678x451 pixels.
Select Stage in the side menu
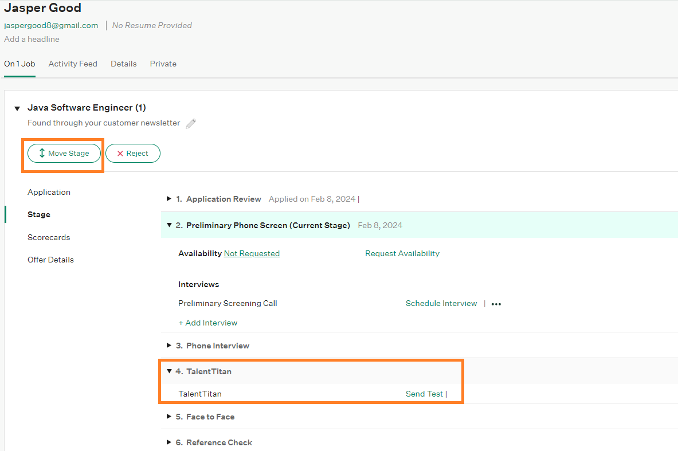(x=39, y=214)
